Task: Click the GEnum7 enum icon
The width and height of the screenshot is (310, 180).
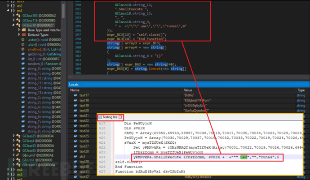Action: (18, 155)
